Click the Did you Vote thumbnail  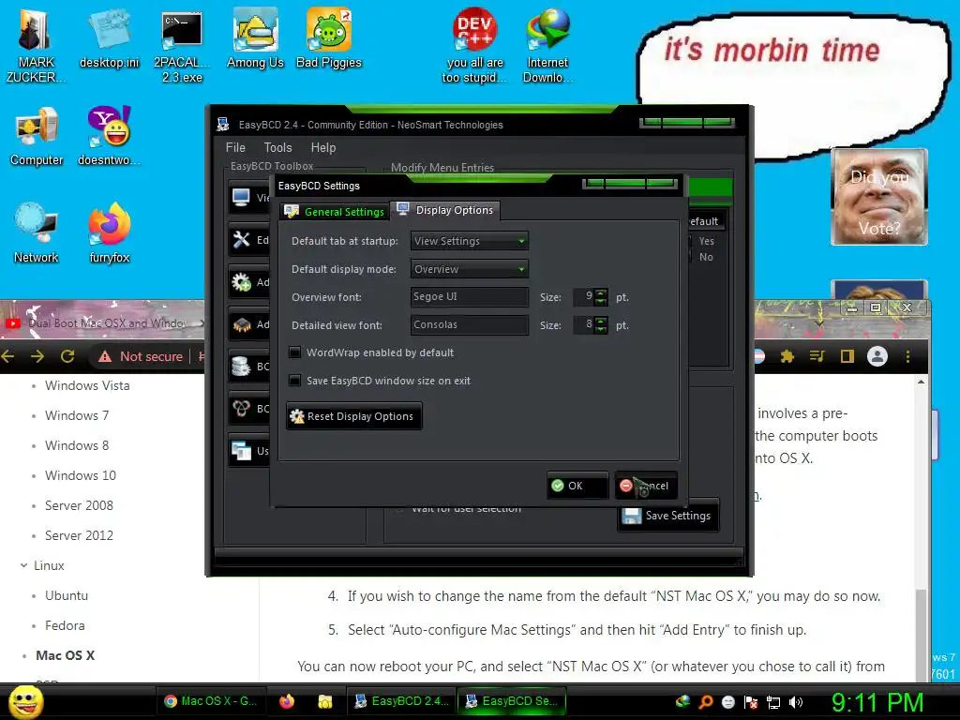(x=879, y=197)
